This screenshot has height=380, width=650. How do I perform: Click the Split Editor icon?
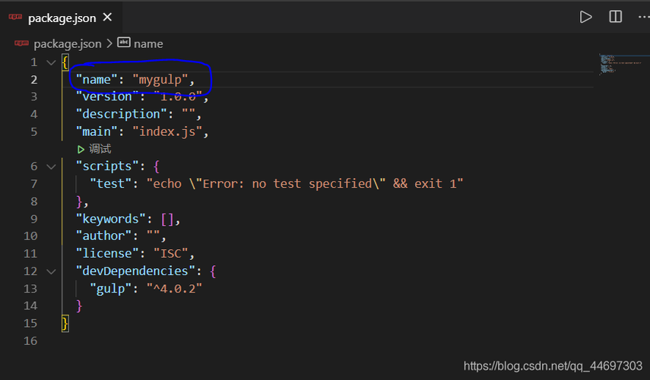pyautogui.click(x=615, y=17)
